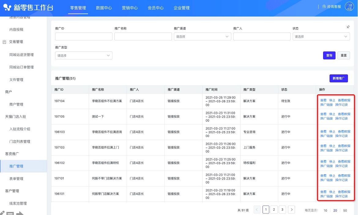This screenshot has height=215, width=358.
Task: Click the 新零售工作台 logo icon
Action: tap(7, 6)
